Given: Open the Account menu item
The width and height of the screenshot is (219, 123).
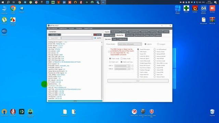Looking at the screenshot, I should pos(72,28).
